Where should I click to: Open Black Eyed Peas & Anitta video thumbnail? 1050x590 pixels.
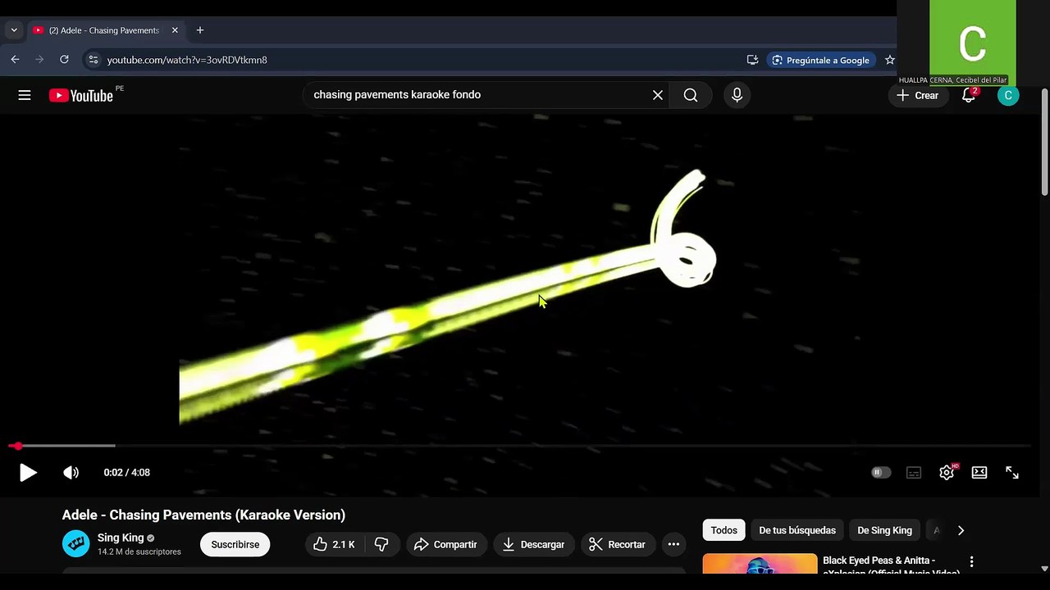click(x=760, y=563)
